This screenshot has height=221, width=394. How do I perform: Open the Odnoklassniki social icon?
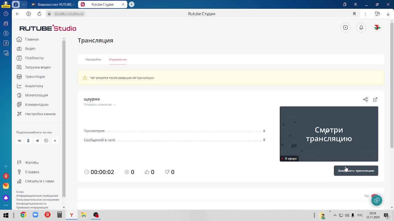(28, 141)
